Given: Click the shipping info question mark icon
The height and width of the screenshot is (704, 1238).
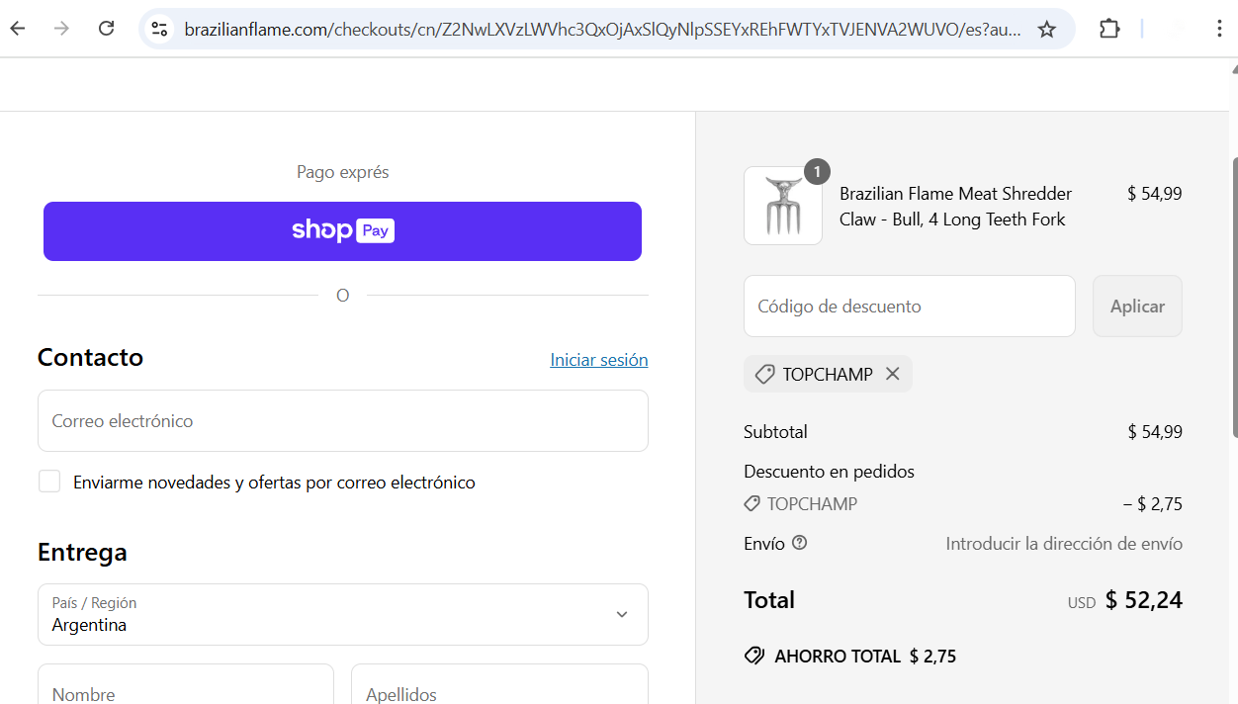Looking at the screenshot, I should point(800,543).
